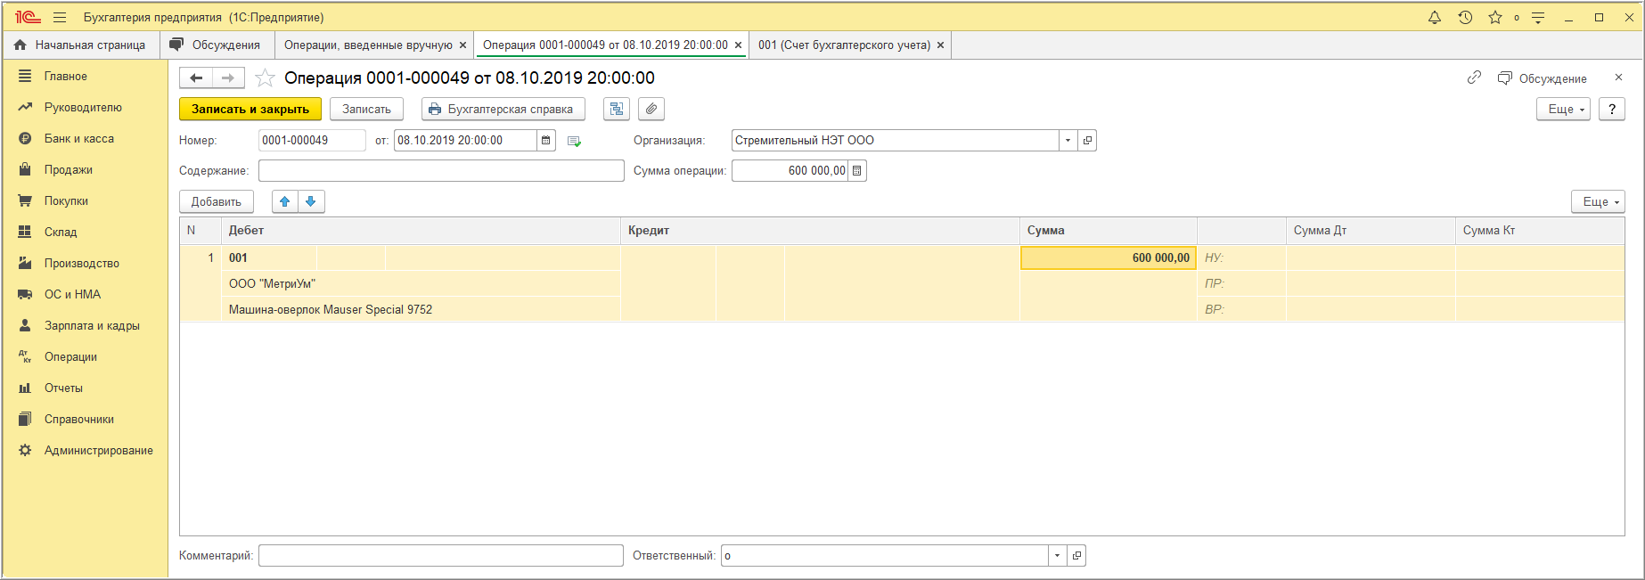1645x580 pixels.
Task: Go back with left arrow button
Action: tap(196, 78)
